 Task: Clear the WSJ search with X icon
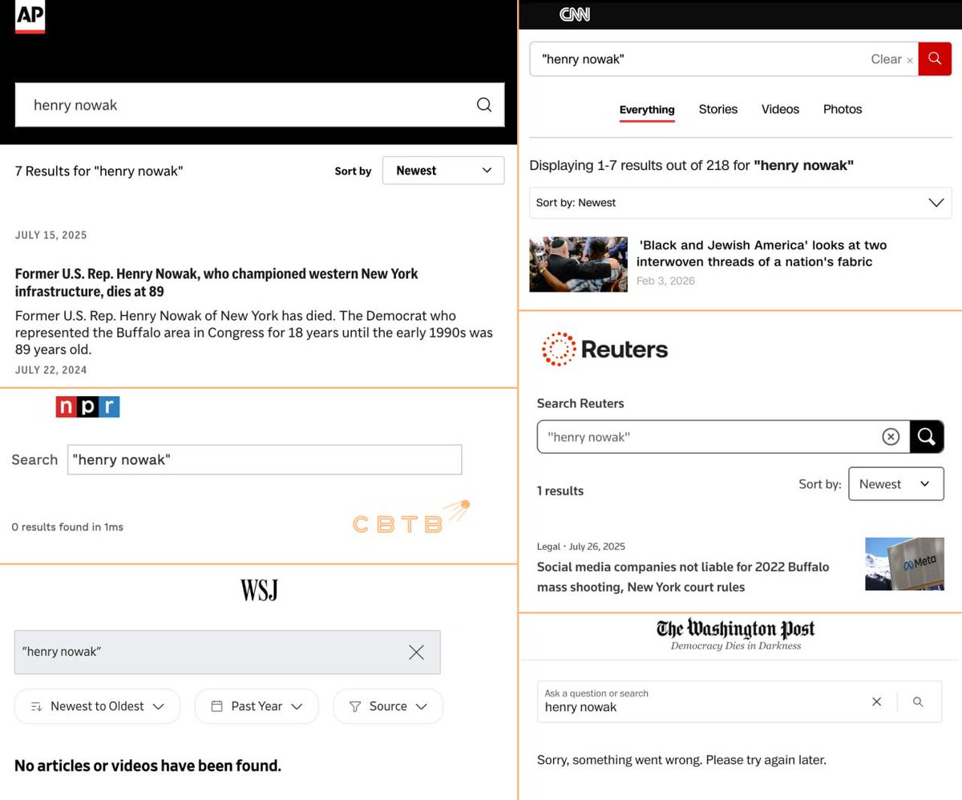pos(416,652)
